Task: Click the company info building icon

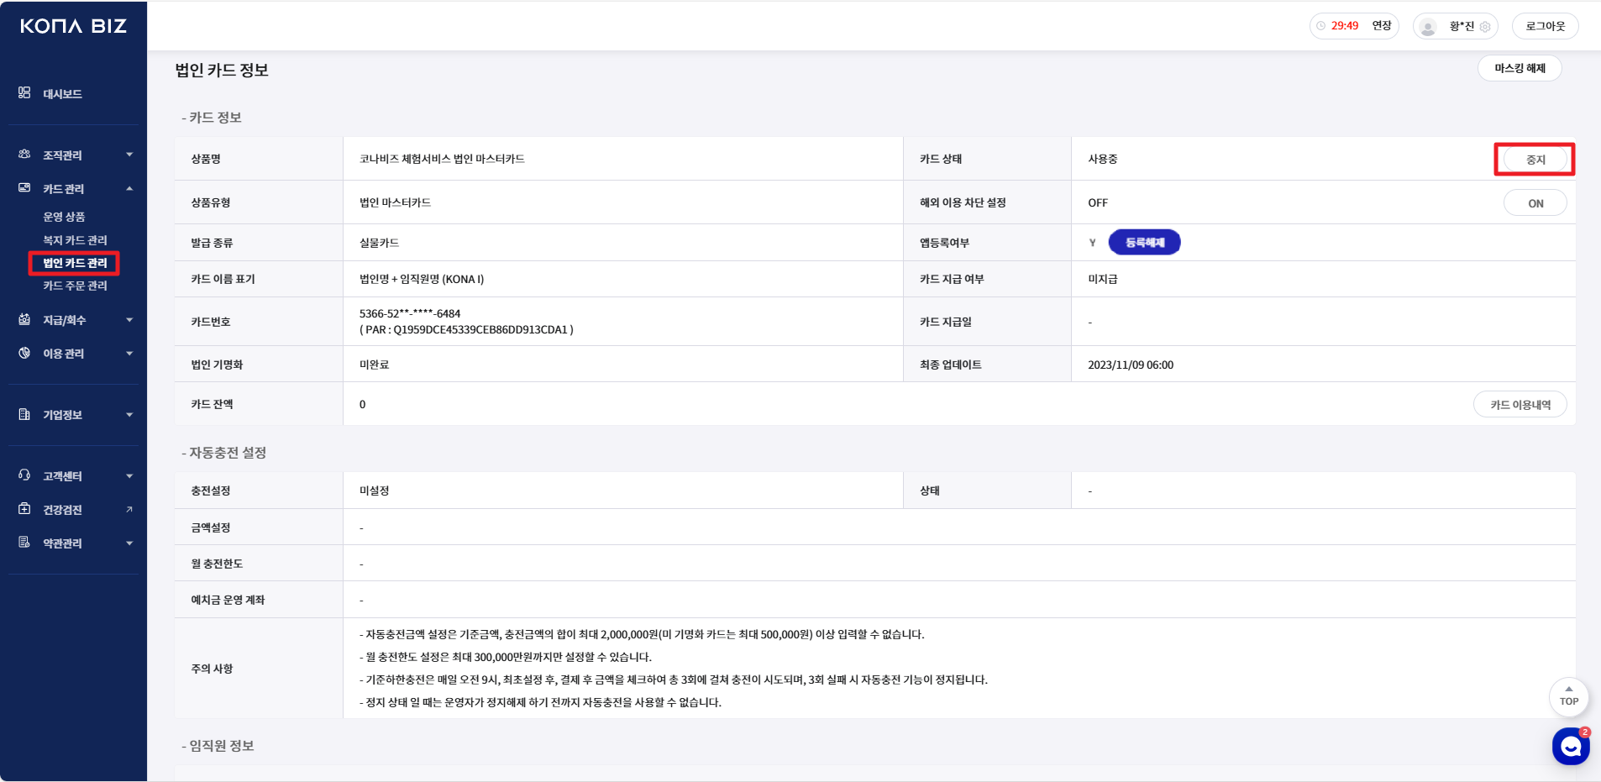Action: click(x=24, y=414)
